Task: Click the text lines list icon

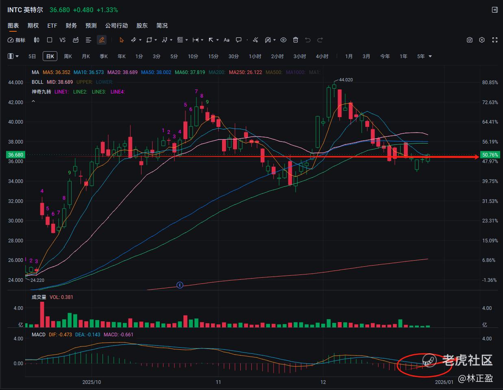Action: [x=88, y=40]
